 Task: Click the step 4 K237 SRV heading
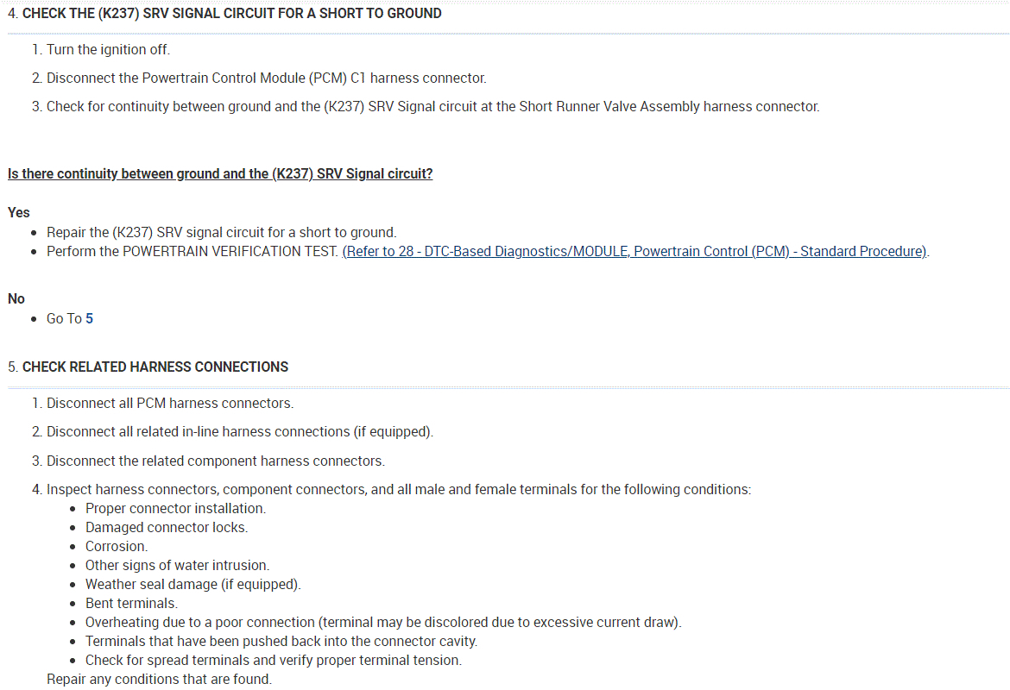point(231,14)
